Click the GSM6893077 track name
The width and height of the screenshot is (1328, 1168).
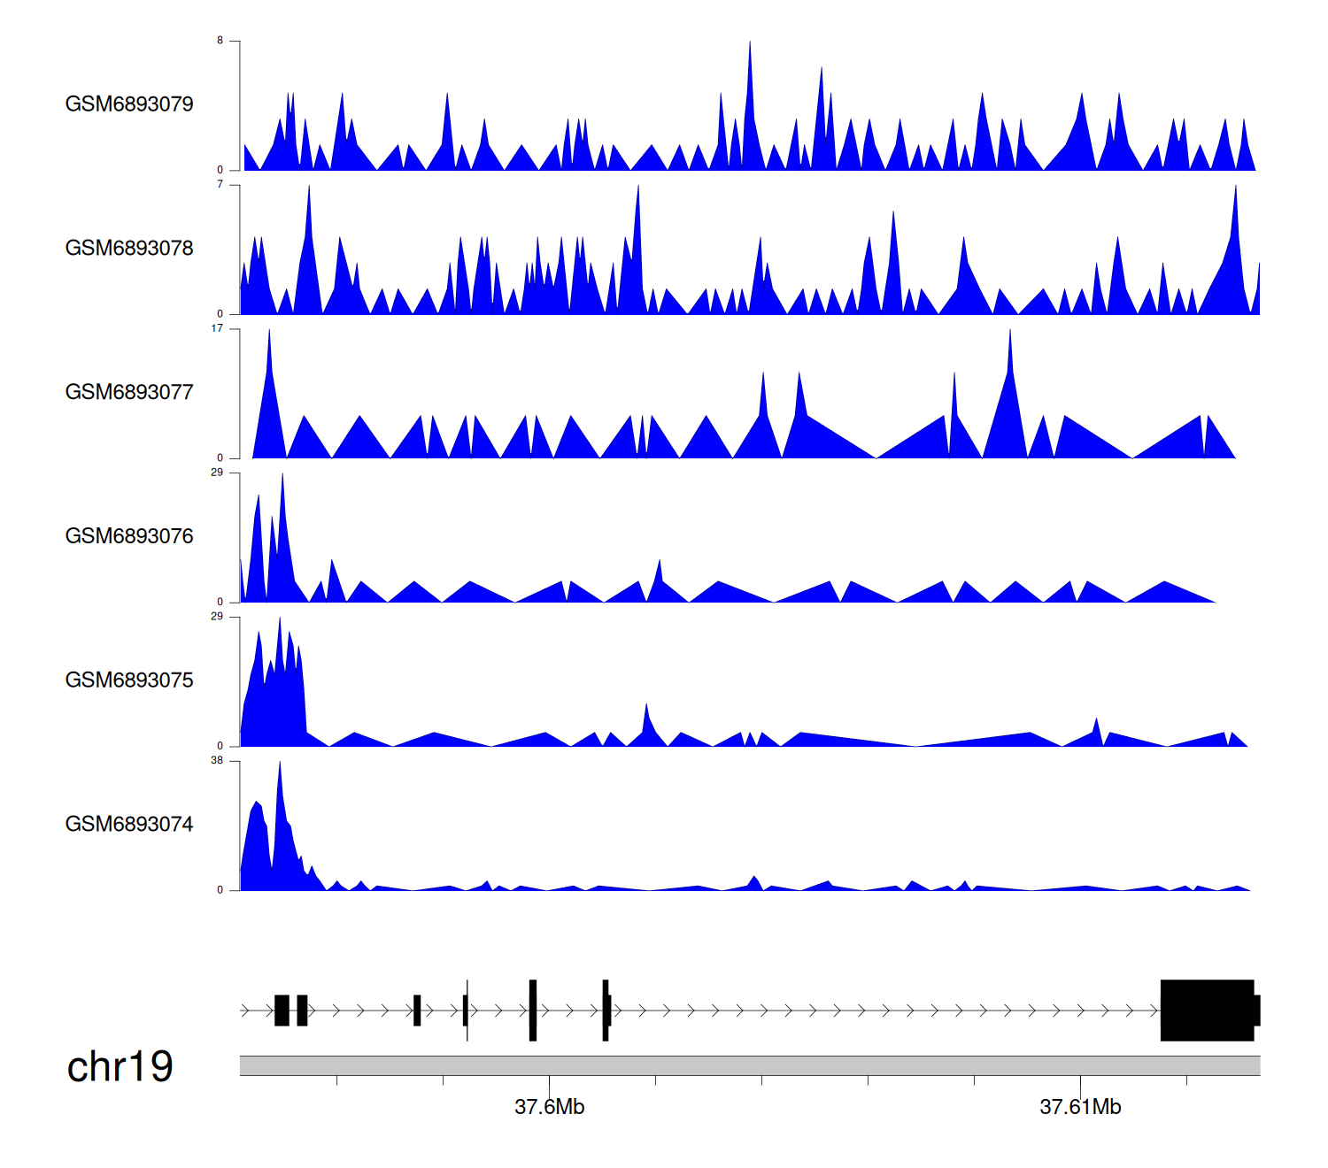(x=129, y=393)
